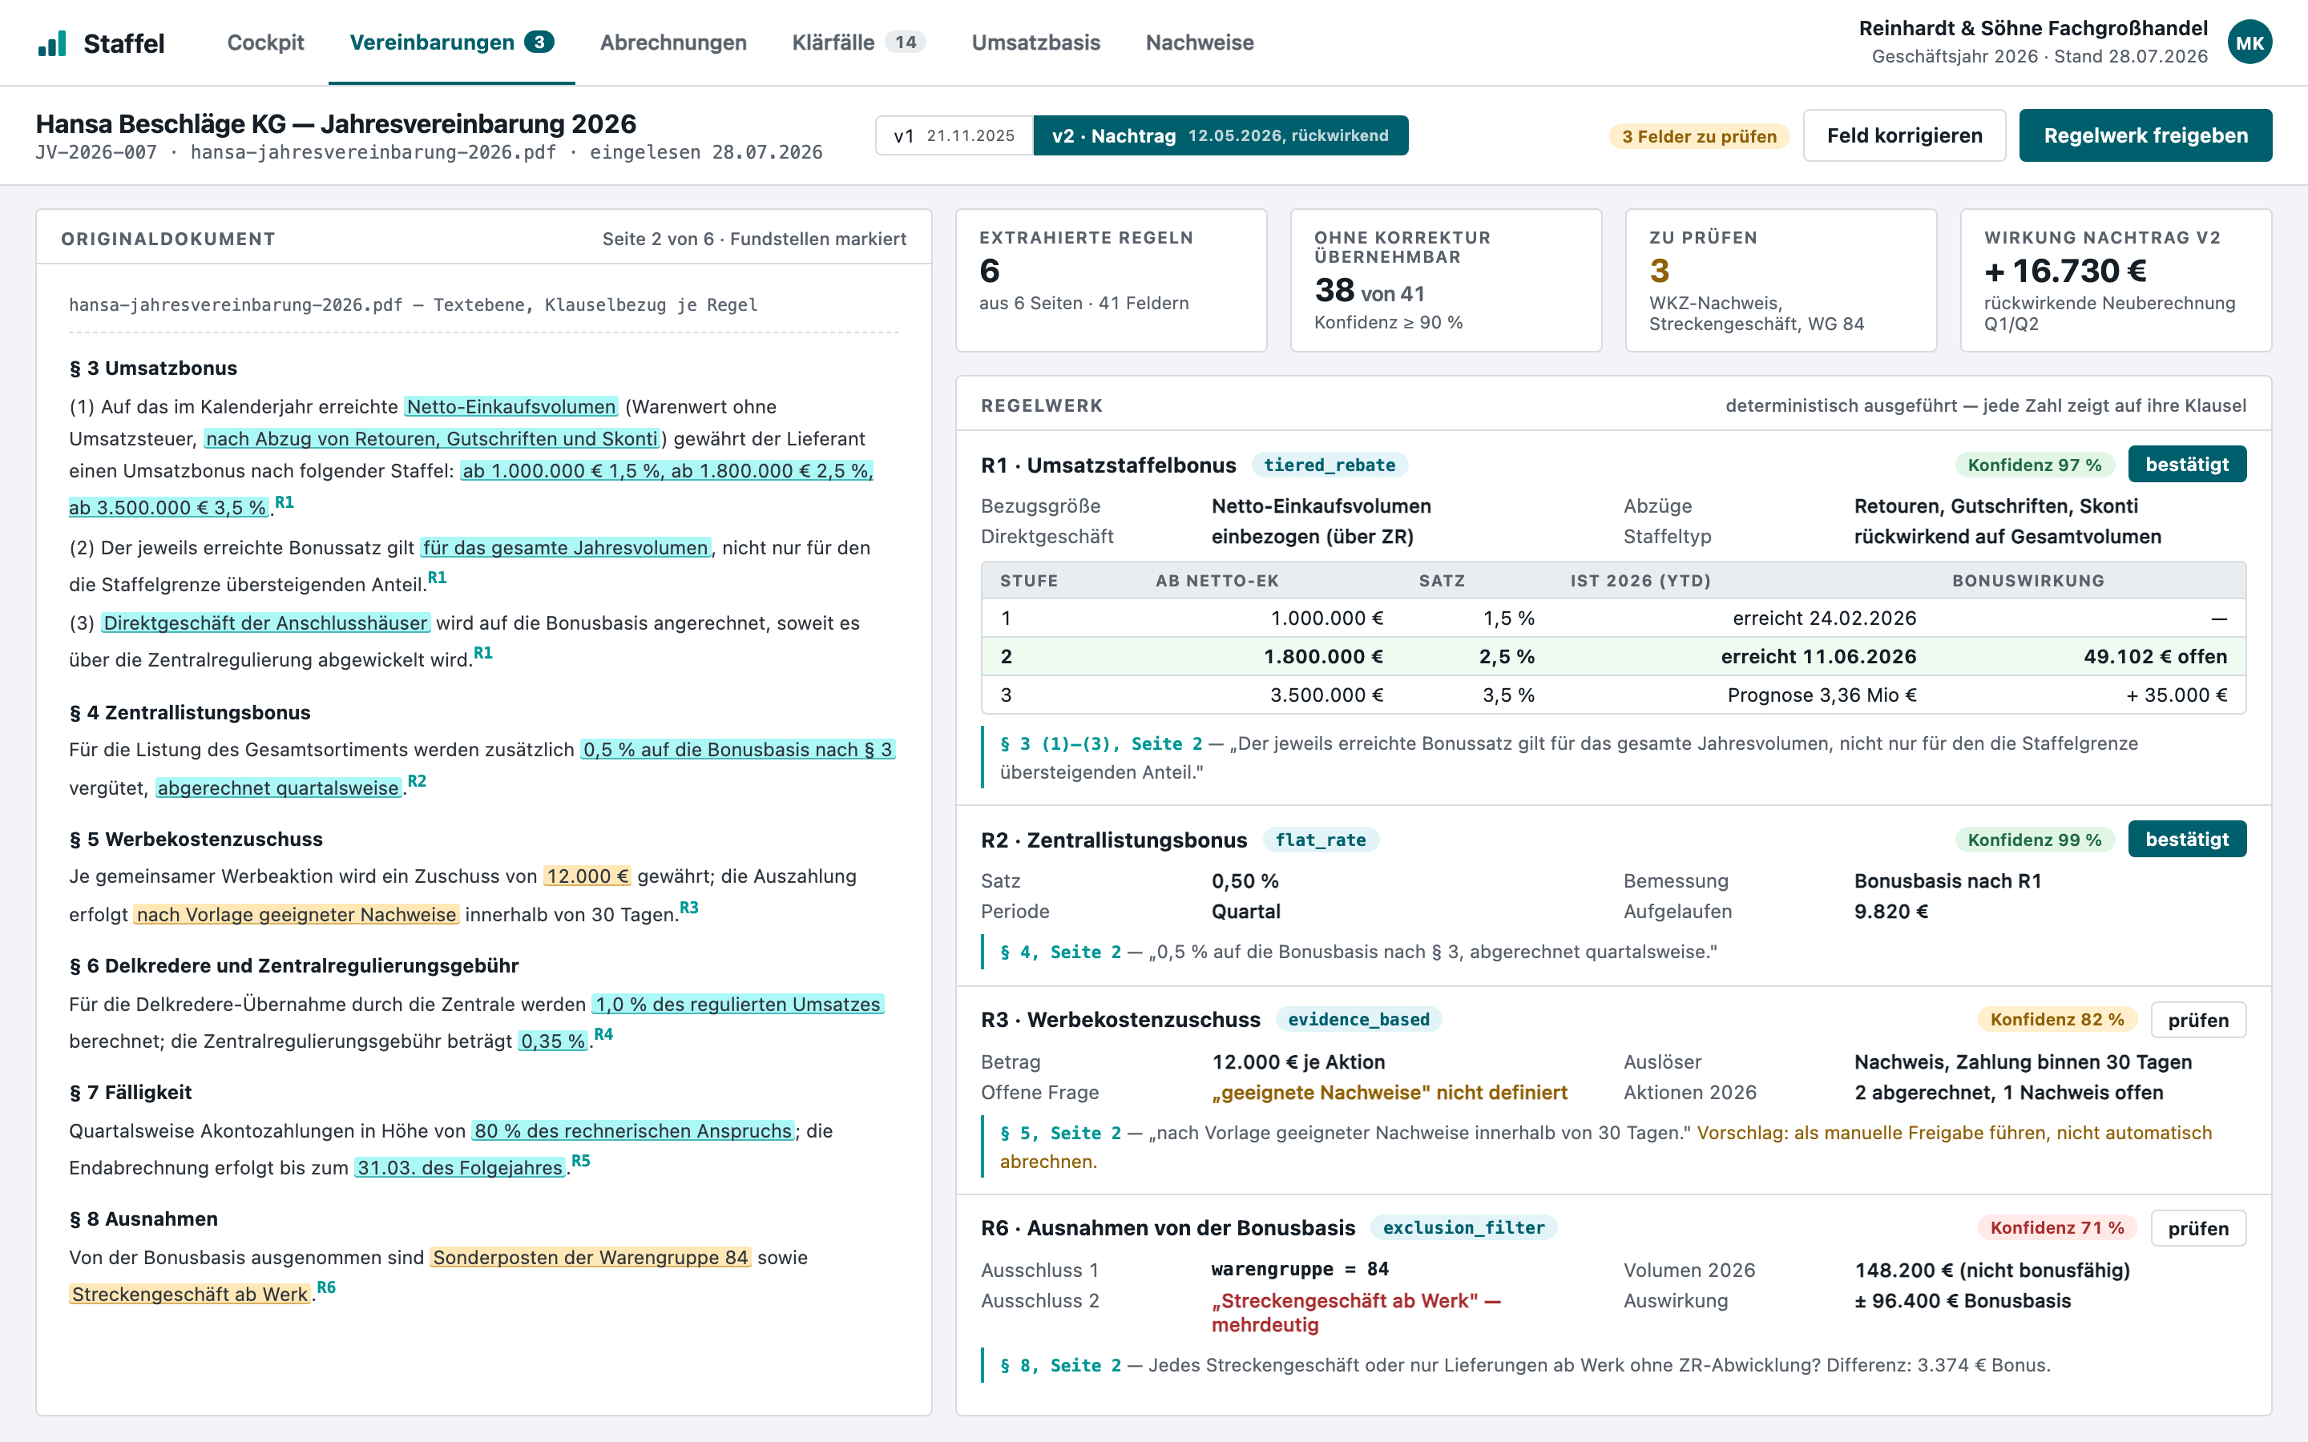Viewport: 2308px width, 1442px height.
Task: Toggle bestätigt status on R2 Zentrallistungsbonus
Action: pos(2186,840)
